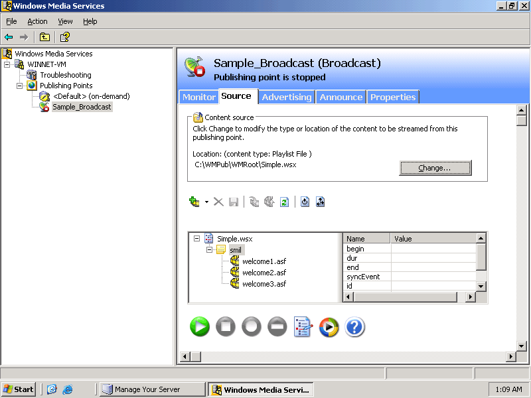Image resolution: width=531 pixels, height=398 pixels.
Task: Start the publishing point with green play button
Action: pyautogui.click(x=200, y=326)
